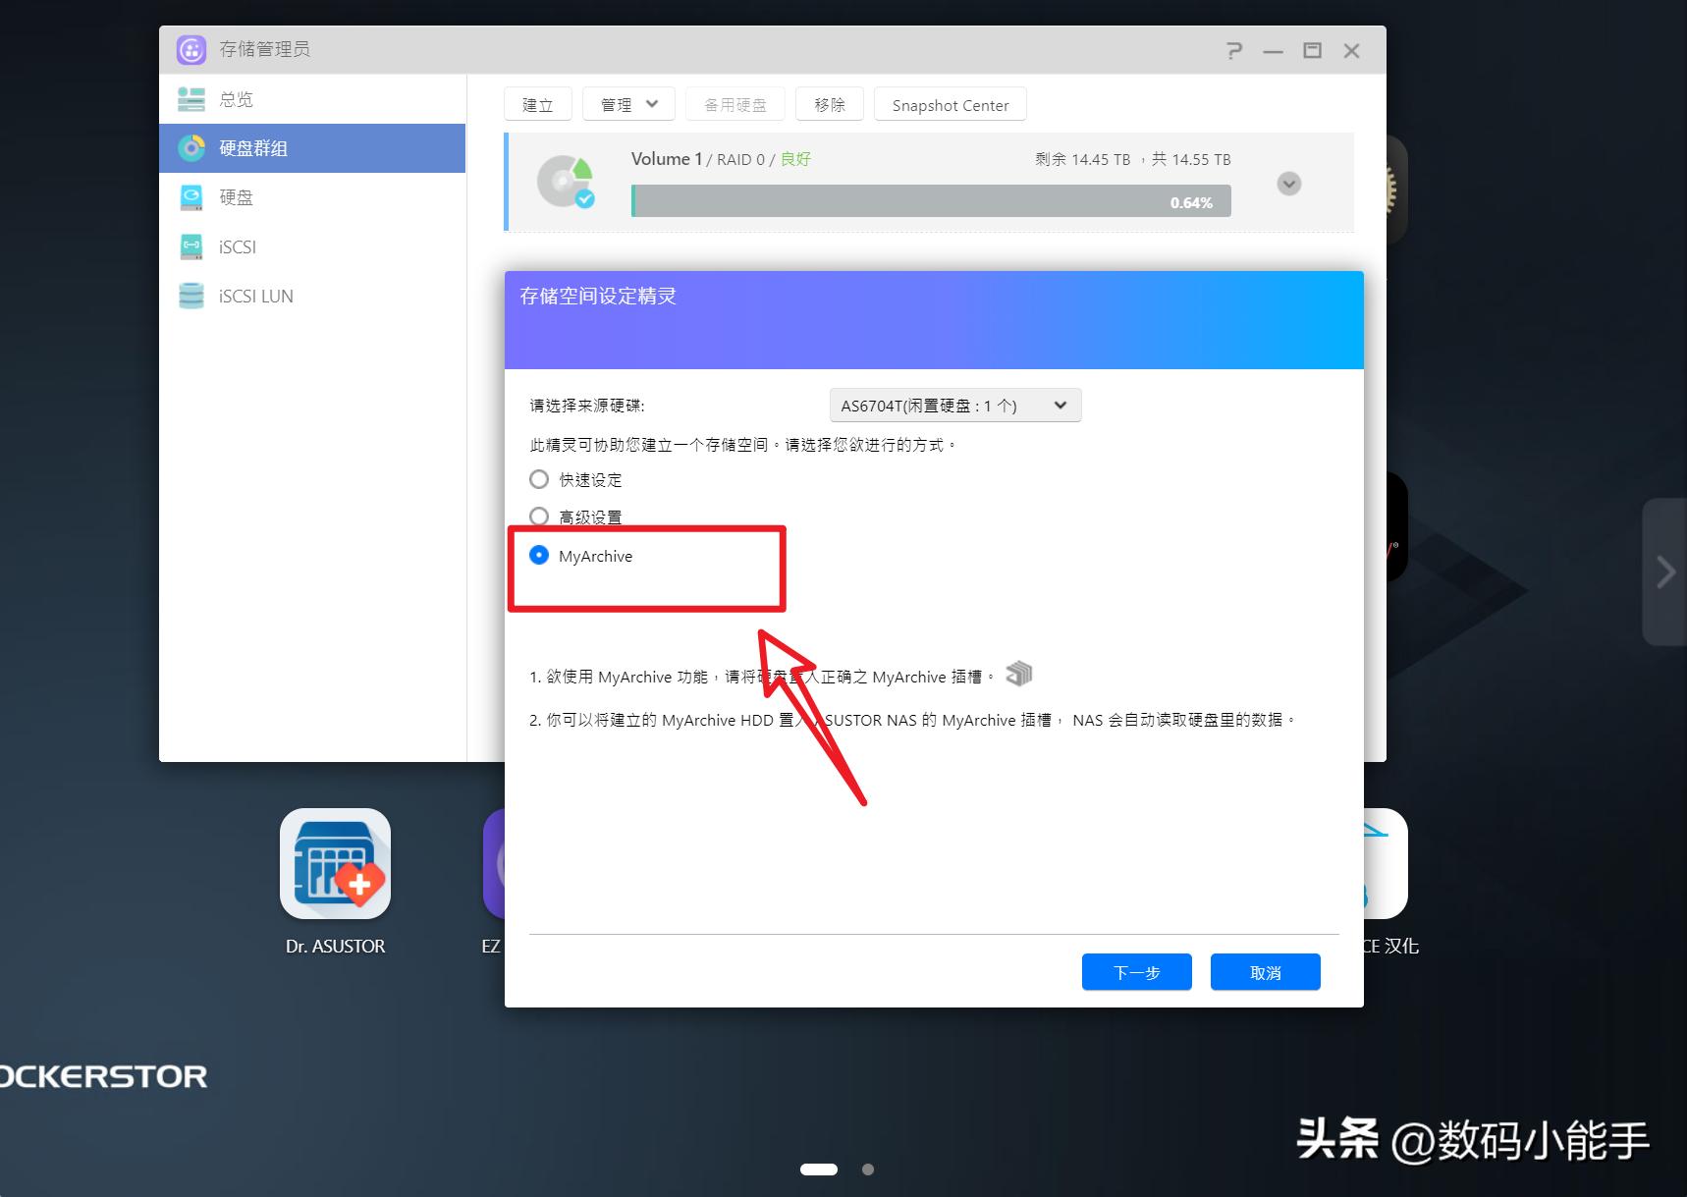Select the MyArchive radio option
This screenshot has width=1687, height=1197.
pos(539,555)
